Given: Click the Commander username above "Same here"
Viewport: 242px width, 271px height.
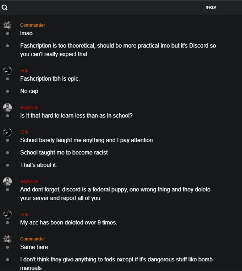Looking at the screenshot, I should [x=33, y=239].
